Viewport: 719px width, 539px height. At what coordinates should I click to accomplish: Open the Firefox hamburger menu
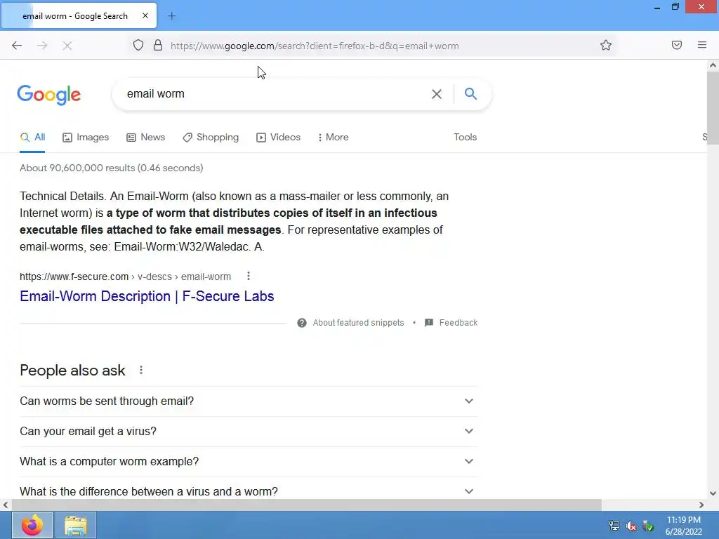pyautogui.click(x=702, y=45)
